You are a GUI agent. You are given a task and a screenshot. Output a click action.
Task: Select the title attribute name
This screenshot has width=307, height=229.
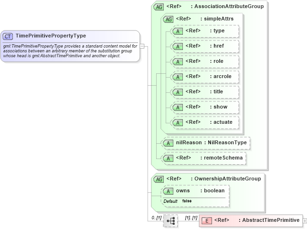(x=218, y=91)
